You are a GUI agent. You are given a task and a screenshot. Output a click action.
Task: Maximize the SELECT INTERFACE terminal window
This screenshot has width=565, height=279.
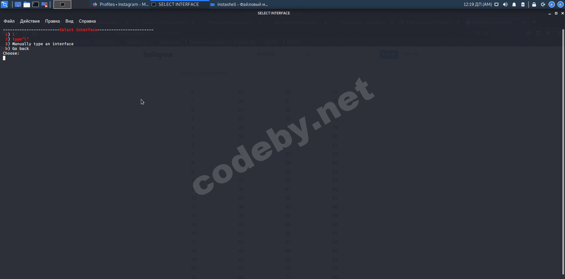click(556, 13)
